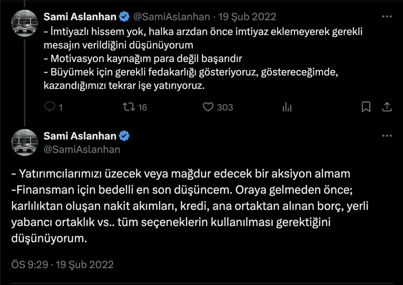
Task: Open profile picture of the second tweet
Action: tap(25, 142)
